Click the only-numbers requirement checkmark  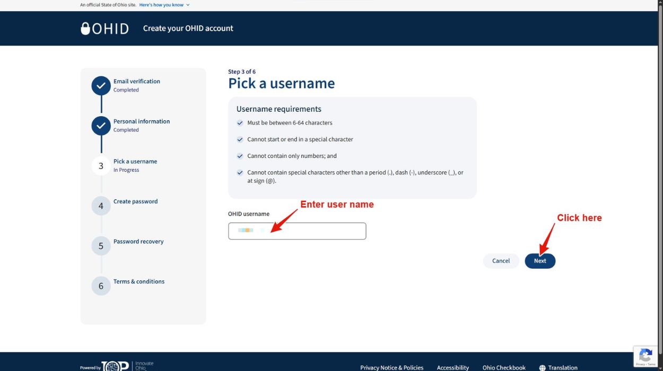[x=240, y=155]
